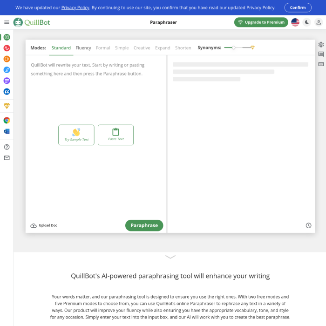Expand the section below with down chevron
The width and height of the screenshot is (326, 326).
pyautogui.click(x=170, y=257)
